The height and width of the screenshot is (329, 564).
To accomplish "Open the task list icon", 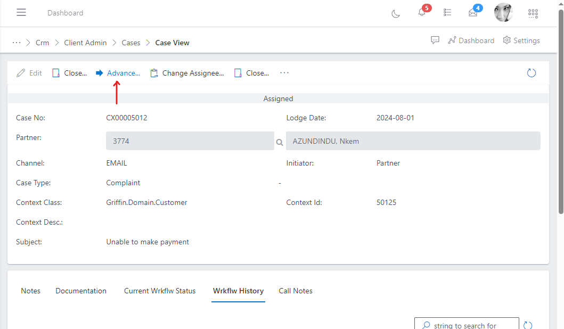I will pyautogui.click(x=447, y=13).
